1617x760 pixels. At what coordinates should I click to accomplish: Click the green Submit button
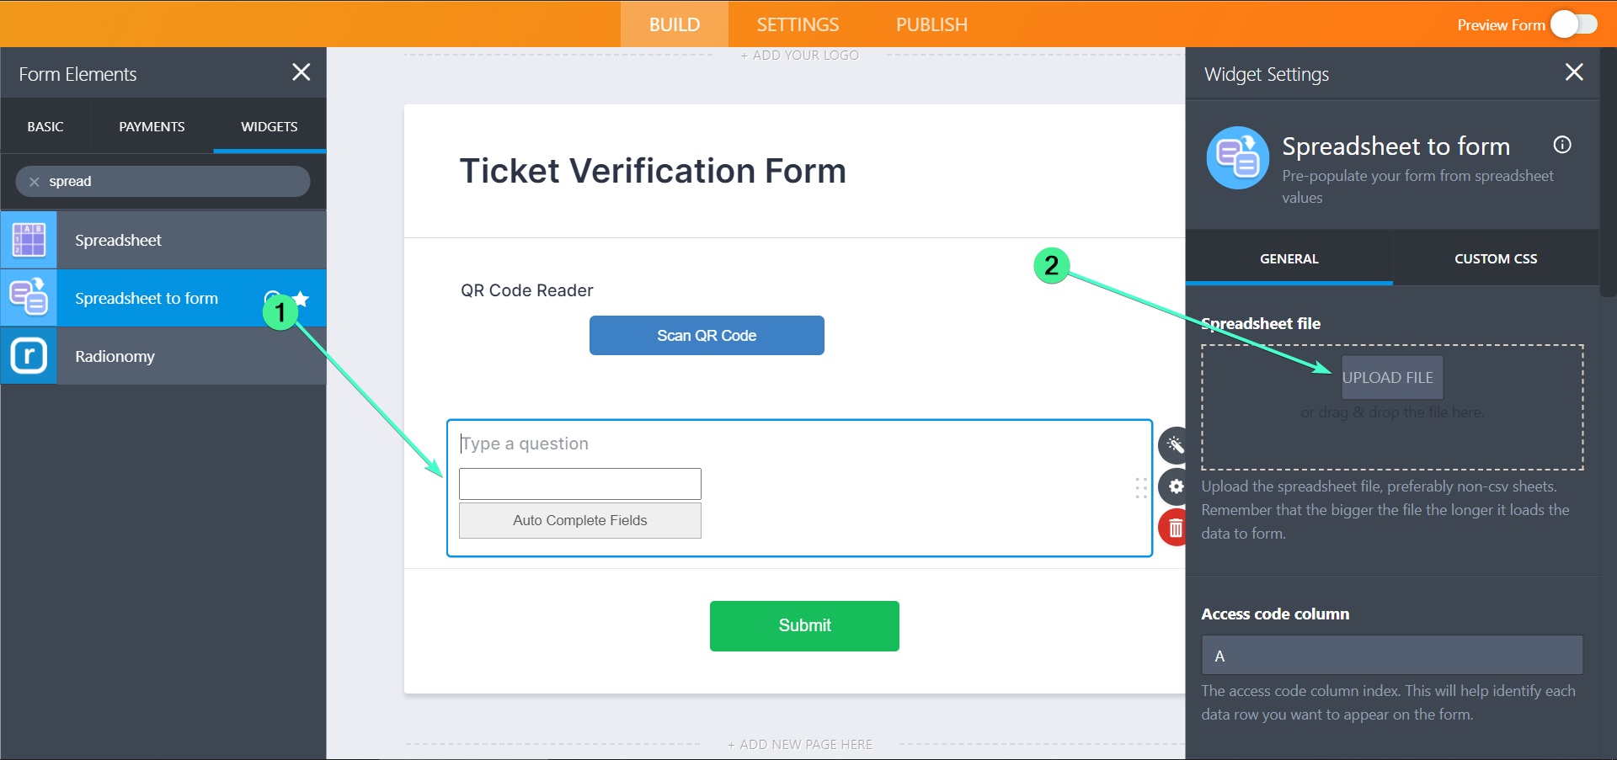pos(804,625)
